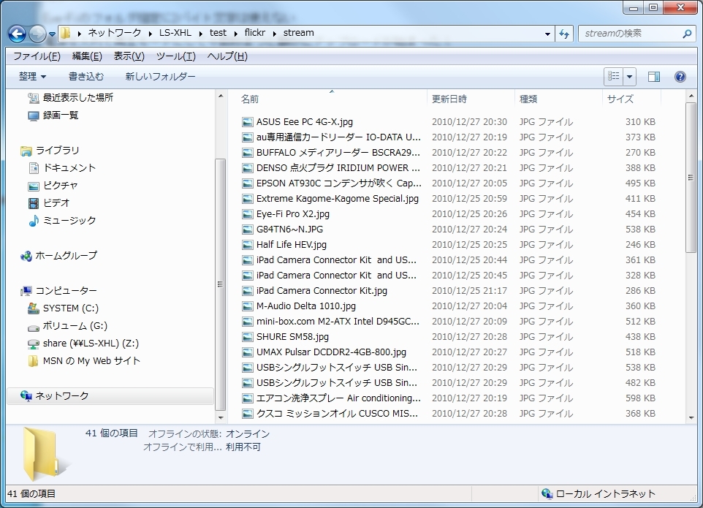Select ネットワーク in the breadcrumb path

pyautogui.click(x=114, y=33)
